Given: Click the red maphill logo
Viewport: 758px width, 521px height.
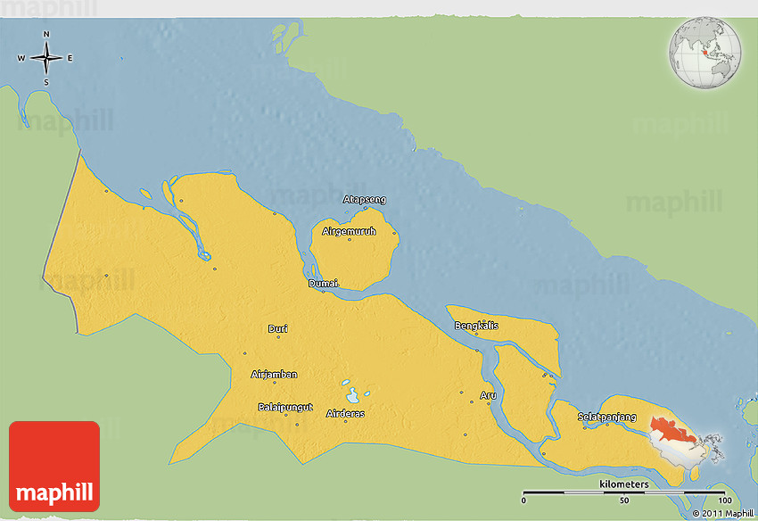Looking at the screenshot, I should (x=54, y=466).
